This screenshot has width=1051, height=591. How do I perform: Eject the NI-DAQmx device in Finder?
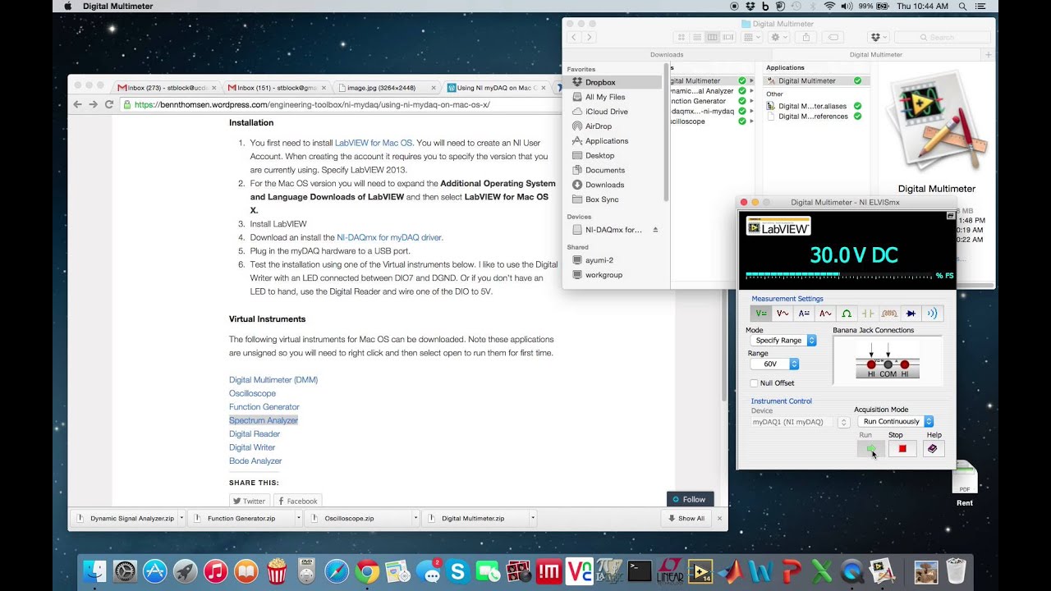tap(655, 230)
